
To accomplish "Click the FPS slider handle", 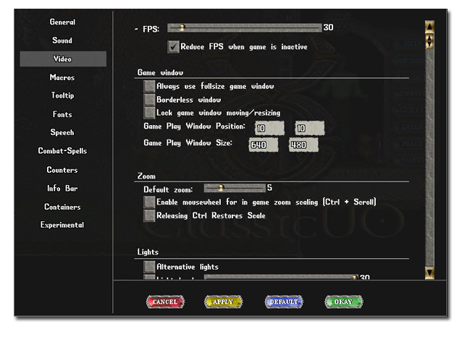I will 182,28.
